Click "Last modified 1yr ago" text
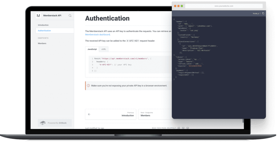The width and height of the screenshot is (277, 144). pyautogui.click(x=94, y=128)
